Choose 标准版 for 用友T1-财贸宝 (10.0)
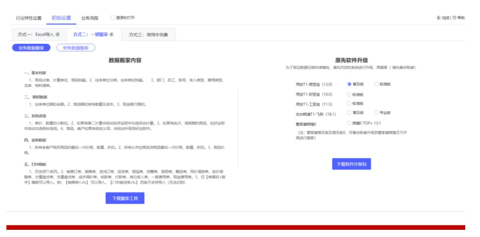 (349, 94)
